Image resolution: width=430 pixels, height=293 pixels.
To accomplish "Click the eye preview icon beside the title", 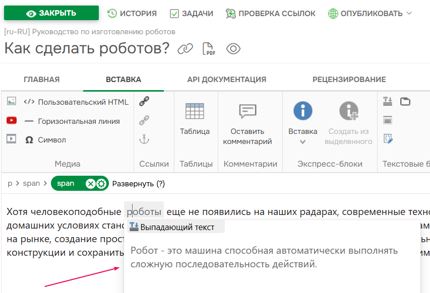I will pos(233,49).
